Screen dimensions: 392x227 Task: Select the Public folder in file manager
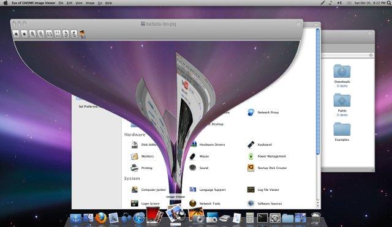pyautogui.click(x=342, y=105)
